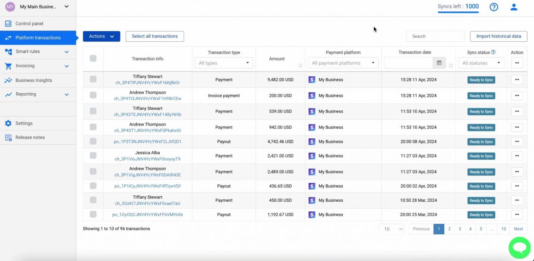Open header Action three-dots menu

pyautogui.click(x=517, y=63)
